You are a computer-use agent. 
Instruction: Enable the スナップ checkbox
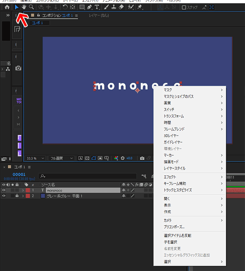(184, 7)
